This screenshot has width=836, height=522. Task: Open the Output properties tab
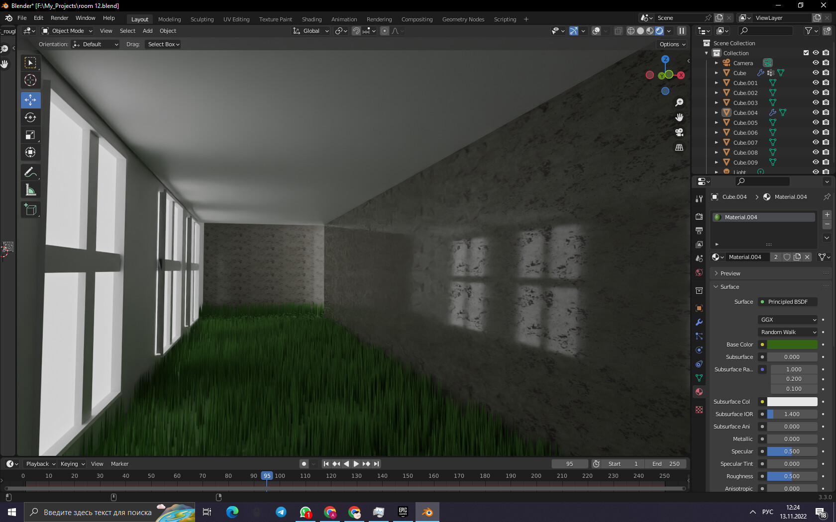[x=699, y=231]
